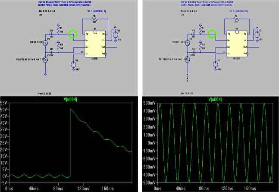The width and height of the screenshot is (279, 192).
Task: Click resistor R10 in the right schematic
Action: point(201,47)
